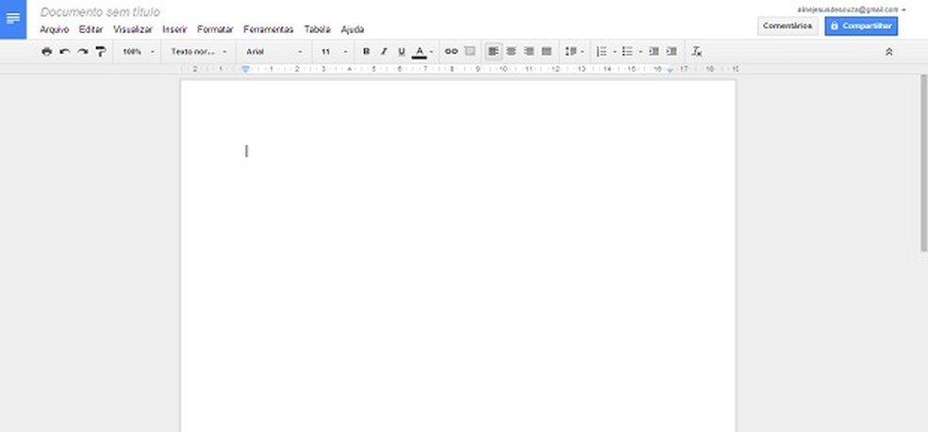The width and height of the screenshot is (928, 432).
Task: Click the Comentários button
Action: tap(787, 26)
